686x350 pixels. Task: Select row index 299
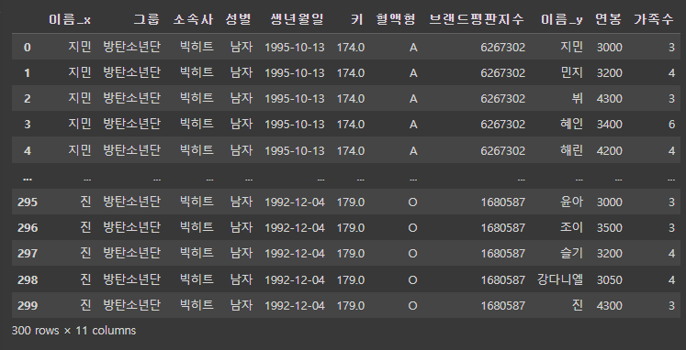(28, 305)
